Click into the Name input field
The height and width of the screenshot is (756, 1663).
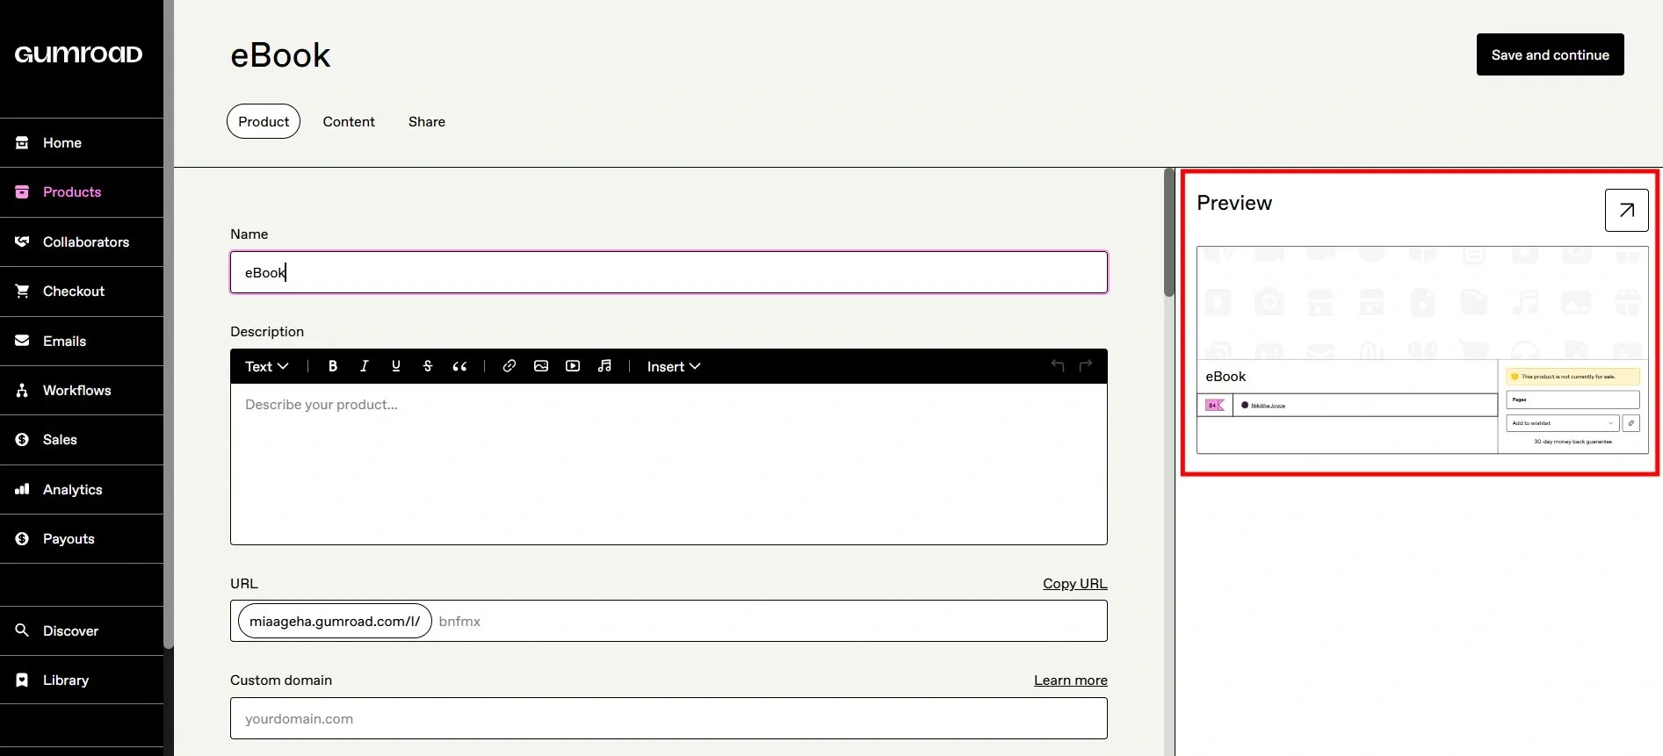pyautogui.click(x=669, y=272)
